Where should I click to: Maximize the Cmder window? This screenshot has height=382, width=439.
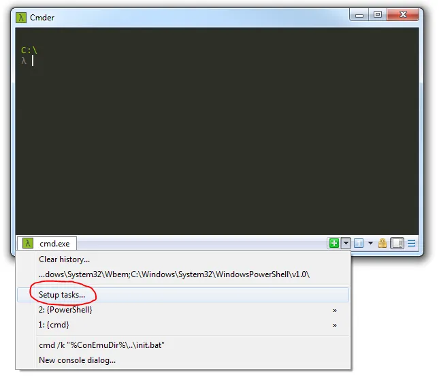point(378,14)
